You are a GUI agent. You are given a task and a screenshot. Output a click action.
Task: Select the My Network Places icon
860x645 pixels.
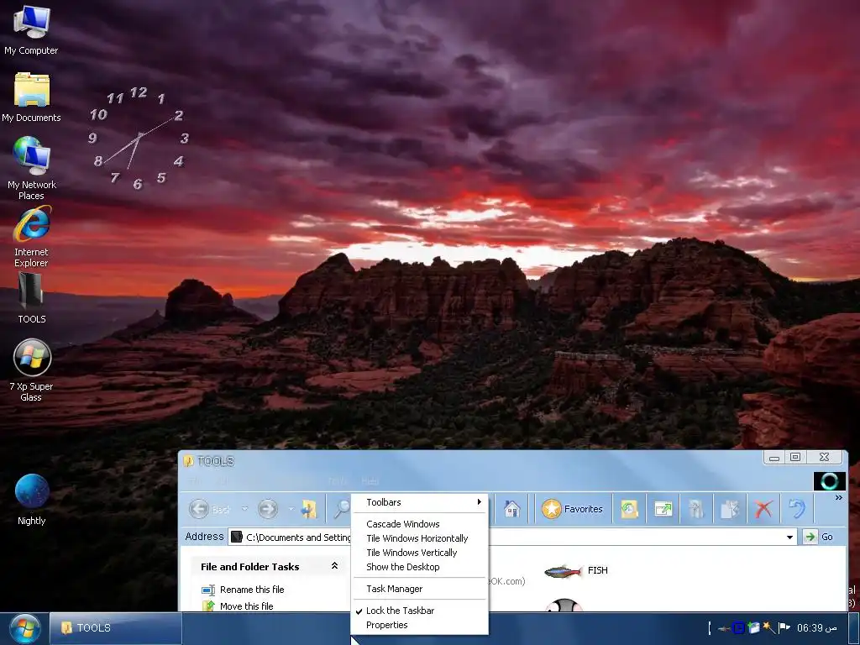click(31, 168)
